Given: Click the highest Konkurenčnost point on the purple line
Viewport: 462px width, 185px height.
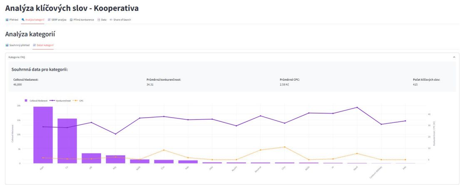Looking at the screenshot, I should [x=357, y=107].
